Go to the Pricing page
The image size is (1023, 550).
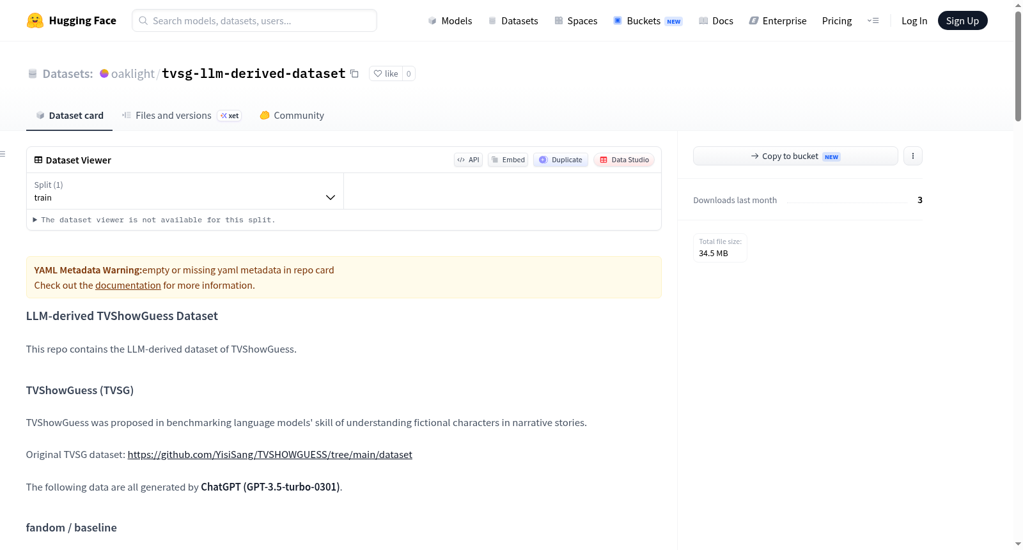click(x=837, y=20)
